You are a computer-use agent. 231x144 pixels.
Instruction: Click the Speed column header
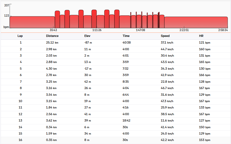coord(165,36)
